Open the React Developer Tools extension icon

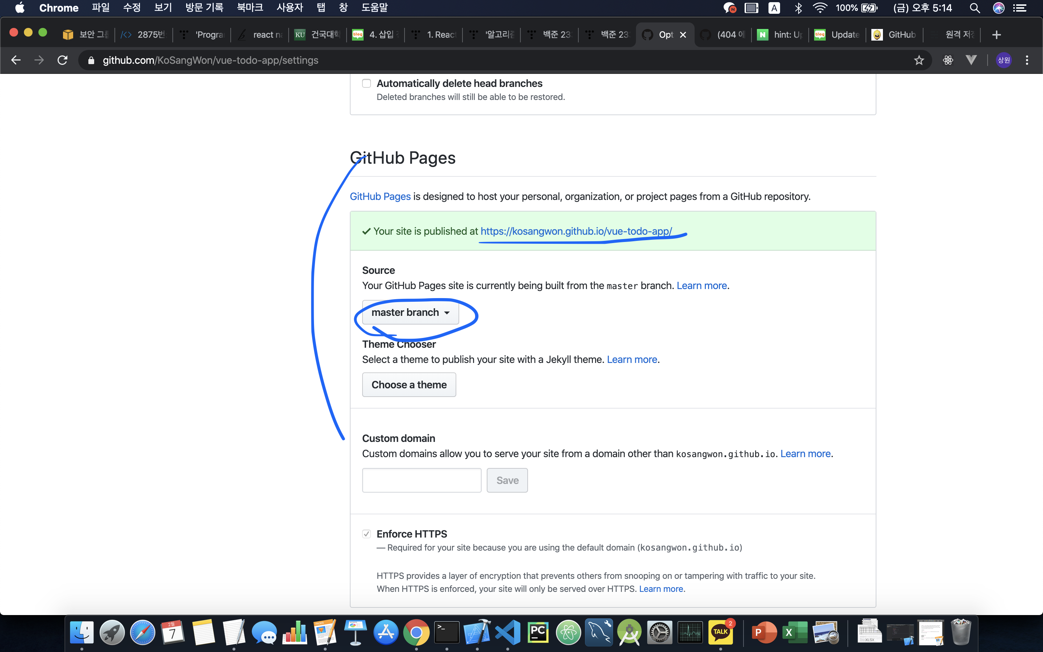(x=948, y=60)
